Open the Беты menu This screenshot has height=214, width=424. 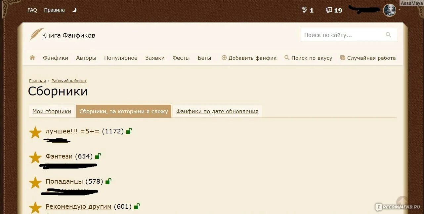coord(204,58)
